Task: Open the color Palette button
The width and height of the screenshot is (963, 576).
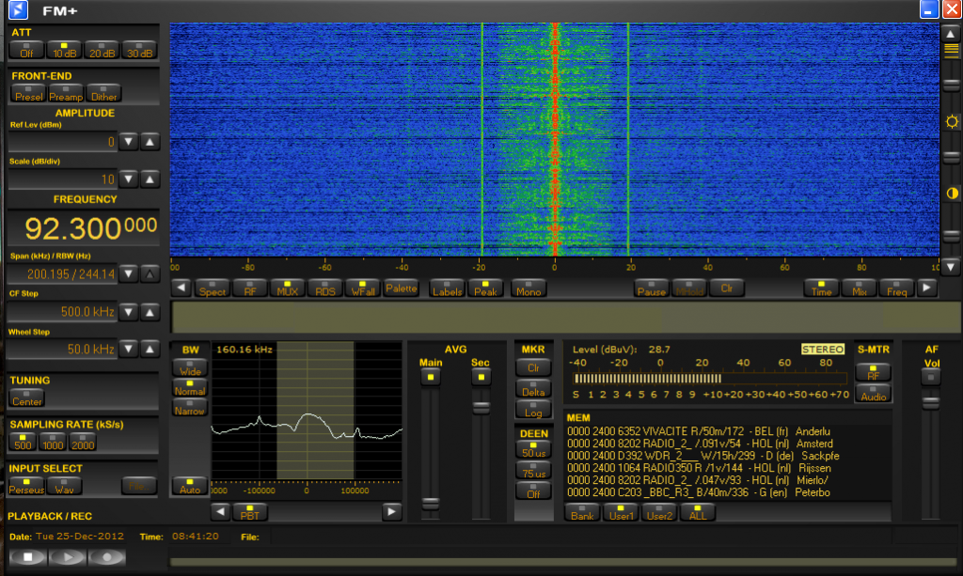Action: tap(401, 288)
